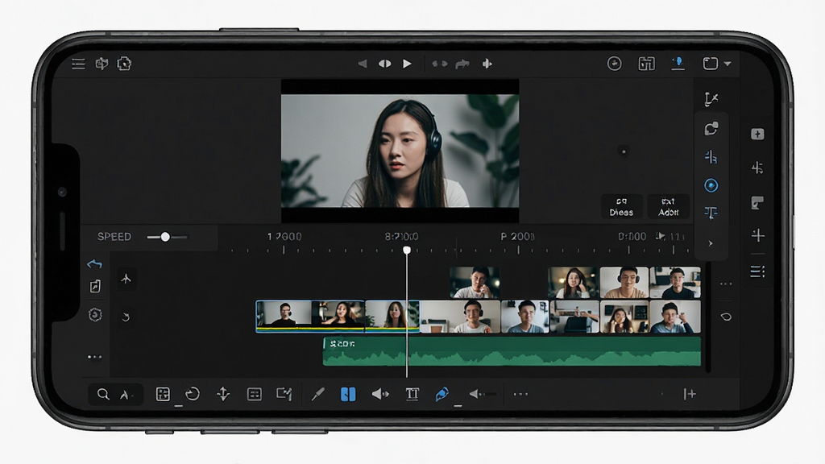
Task: Open the layout dropdown arrow top right
Action: click(x=728, y=64)
